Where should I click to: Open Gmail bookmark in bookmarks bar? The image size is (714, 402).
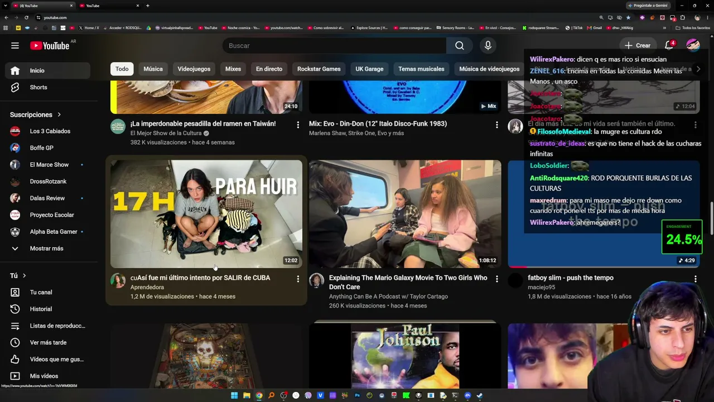tap(595, 27)
